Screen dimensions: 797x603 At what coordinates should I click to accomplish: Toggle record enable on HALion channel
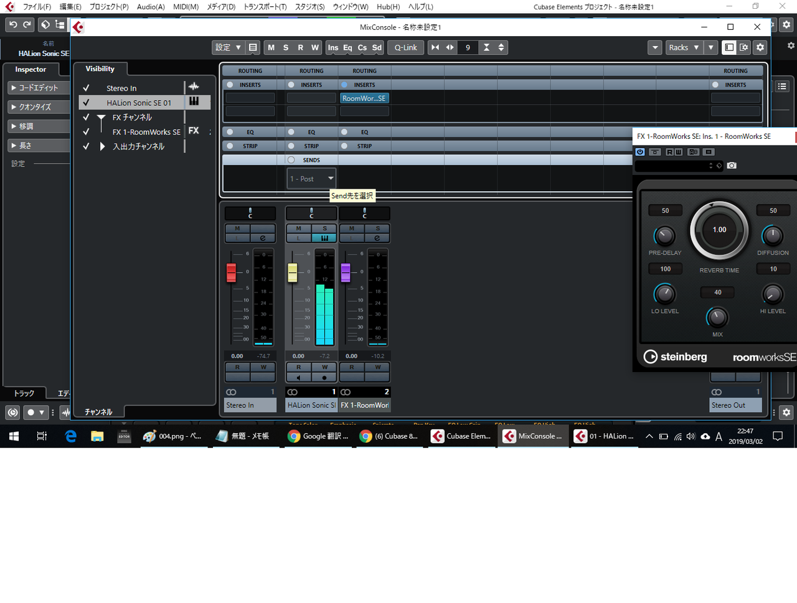pyautogui.click(x=324, y=378)
